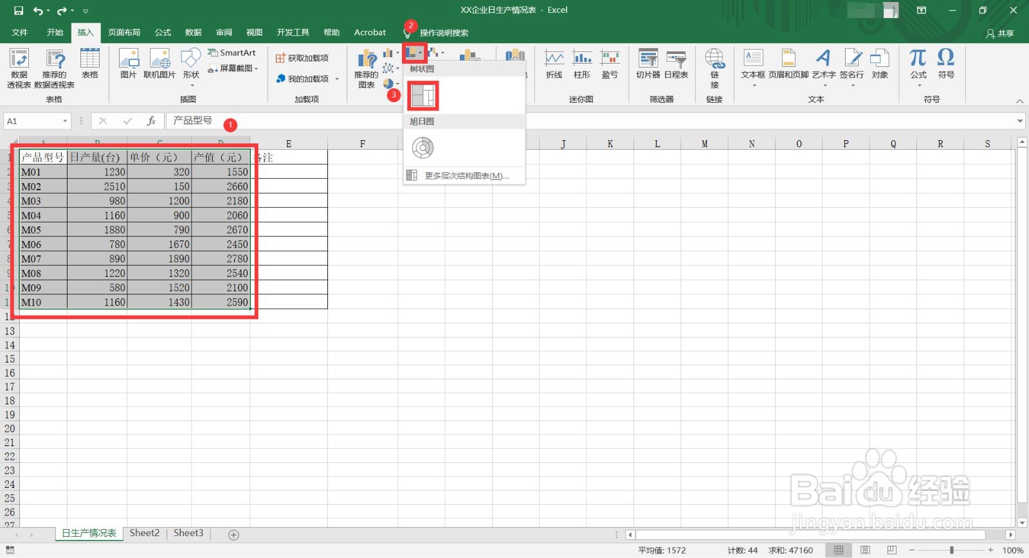1029x558 pixels.
Task: Open the column chart dropdown
Action: (391, 53)
